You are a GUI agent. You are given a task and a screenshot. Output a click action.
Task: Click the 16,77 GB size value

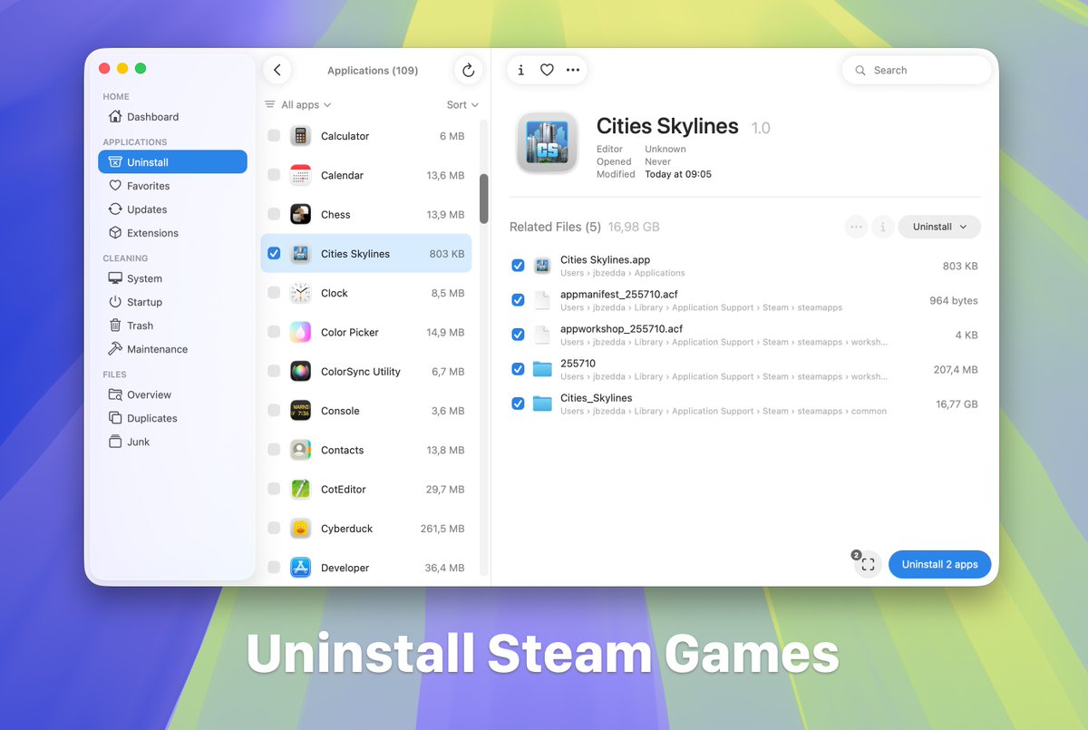click(x=957, y=404)
